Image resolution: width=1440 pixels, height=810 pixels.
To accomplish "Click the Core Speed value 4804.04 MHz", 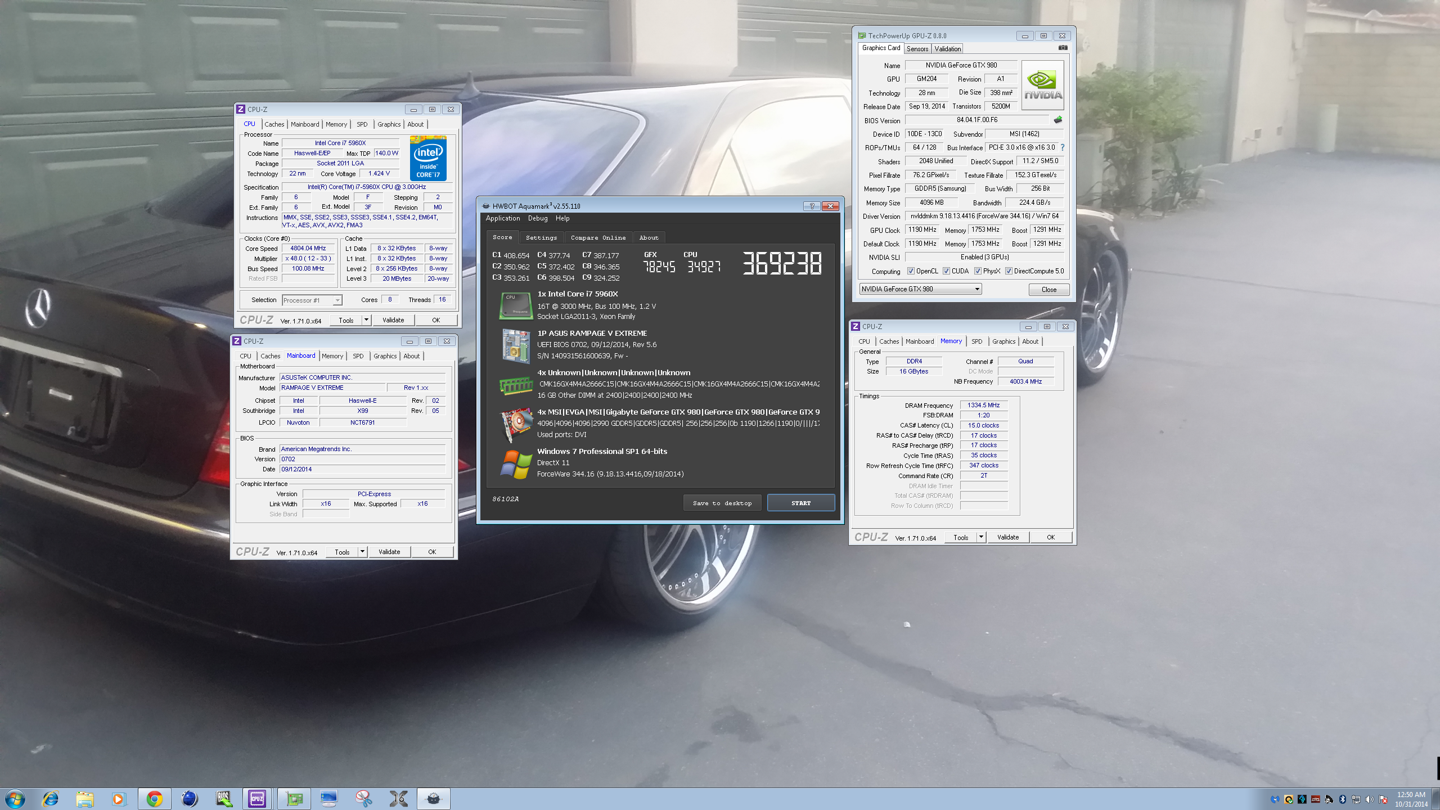I will [x=308, y=248].
